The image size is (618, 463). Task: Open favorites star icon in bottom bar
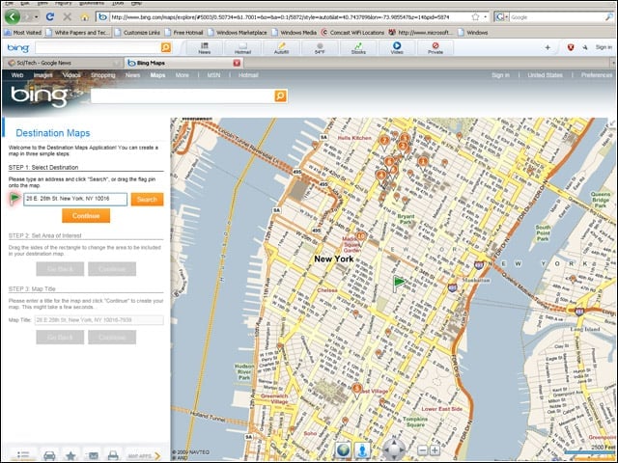[x=70, y=455]
